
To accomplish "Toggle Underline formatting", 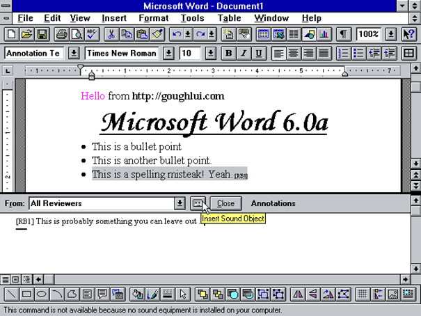I will (259, 53).
